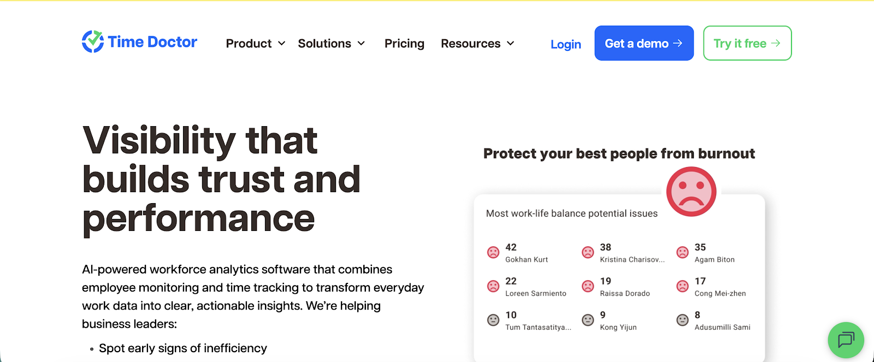Click neutral face icon beside Adusumilli Sami
Viewport: 874px width, 362px height.
682,320
